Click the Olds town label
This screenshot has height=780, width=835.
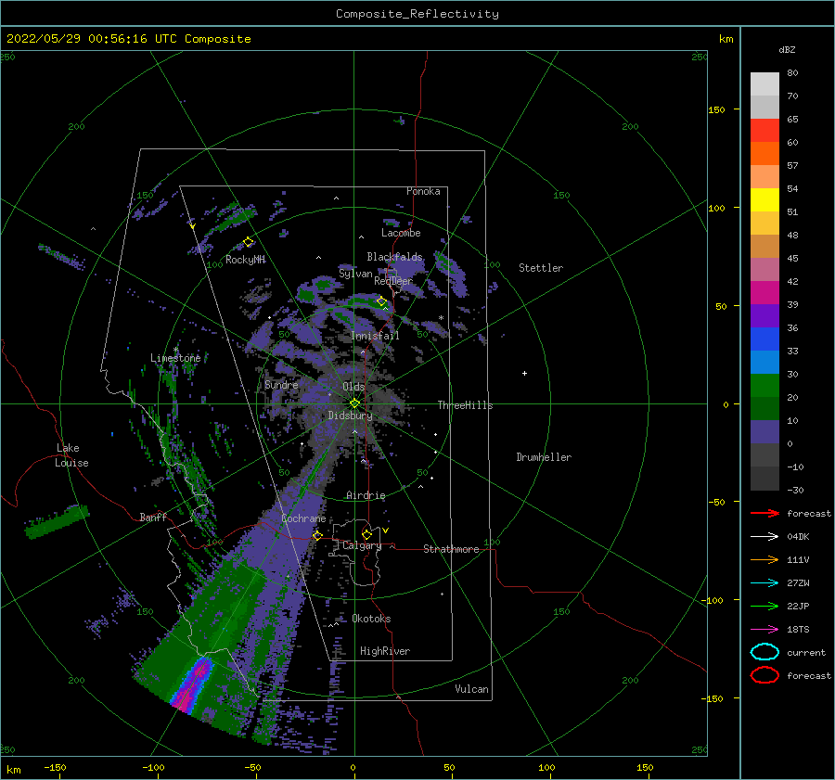tap(353, 387)
